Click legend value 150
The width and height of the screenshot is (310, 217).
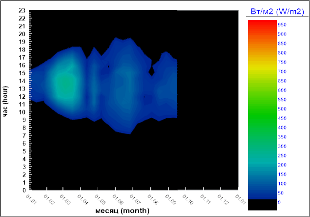282,174
